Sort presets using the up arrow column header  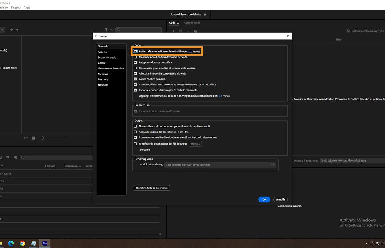click(x=2, y=166)
